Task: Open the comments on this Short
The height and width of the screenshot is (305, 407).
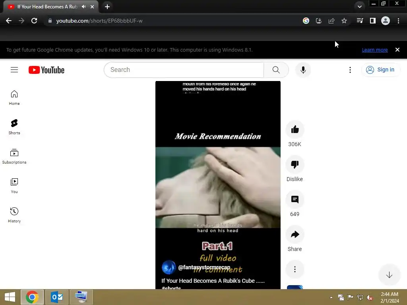Action: pos(295,199)
